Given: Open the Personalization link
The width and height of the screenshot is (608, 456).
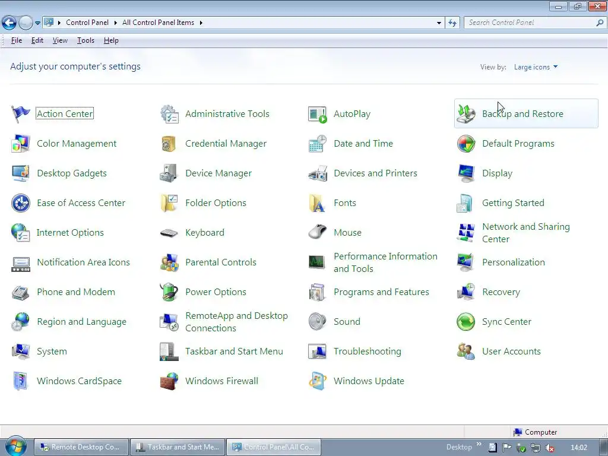Looking at the screenshot, I should click(x=514, y=262).
